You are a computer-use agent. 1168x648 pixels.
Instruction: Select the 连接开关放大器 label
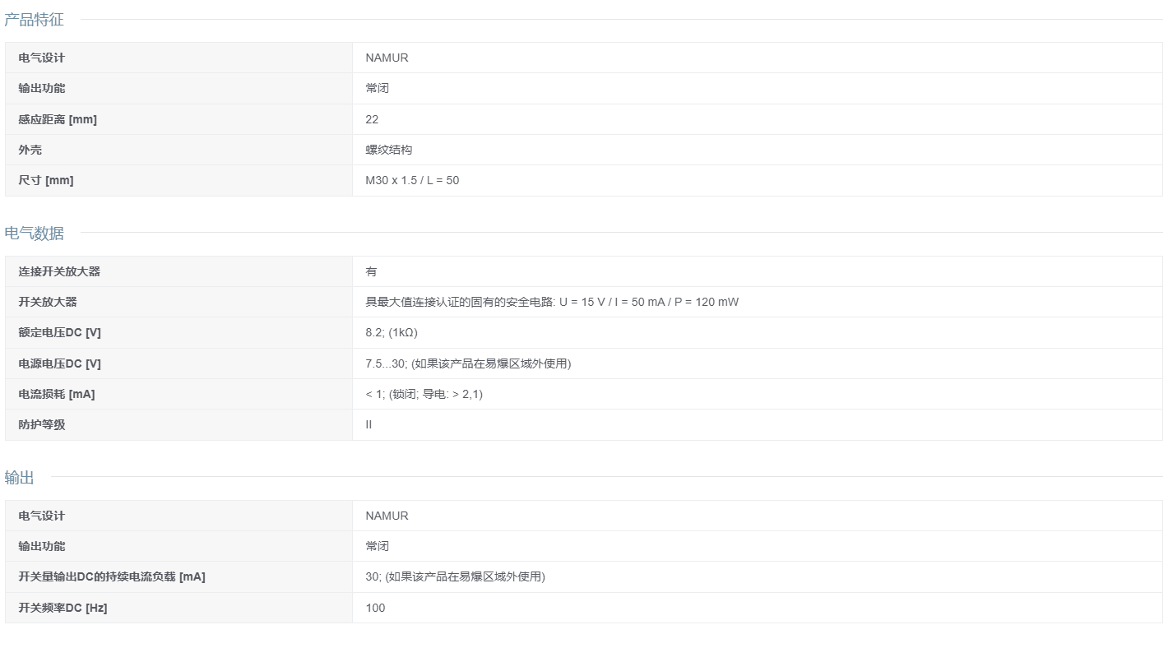click(x=59, y=271)
